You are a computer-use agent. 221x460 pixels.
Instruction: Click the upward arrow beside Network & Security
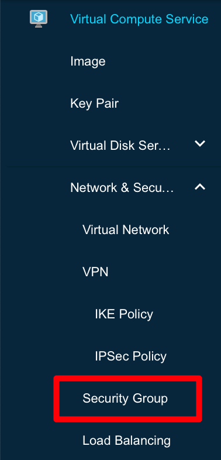pos(200,186)
